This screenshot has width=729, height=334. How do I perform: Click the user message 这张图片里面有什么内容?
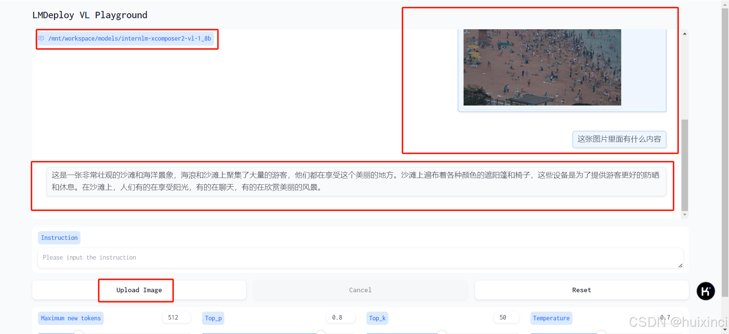click(x=619, y=139)
